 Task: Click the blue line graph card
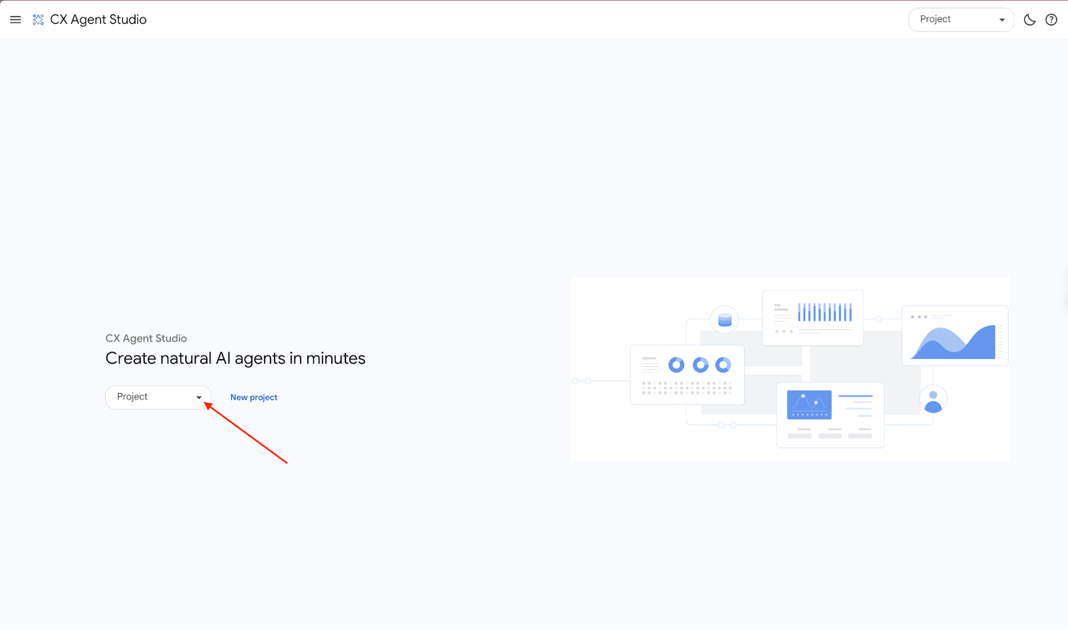pos(830,415)
